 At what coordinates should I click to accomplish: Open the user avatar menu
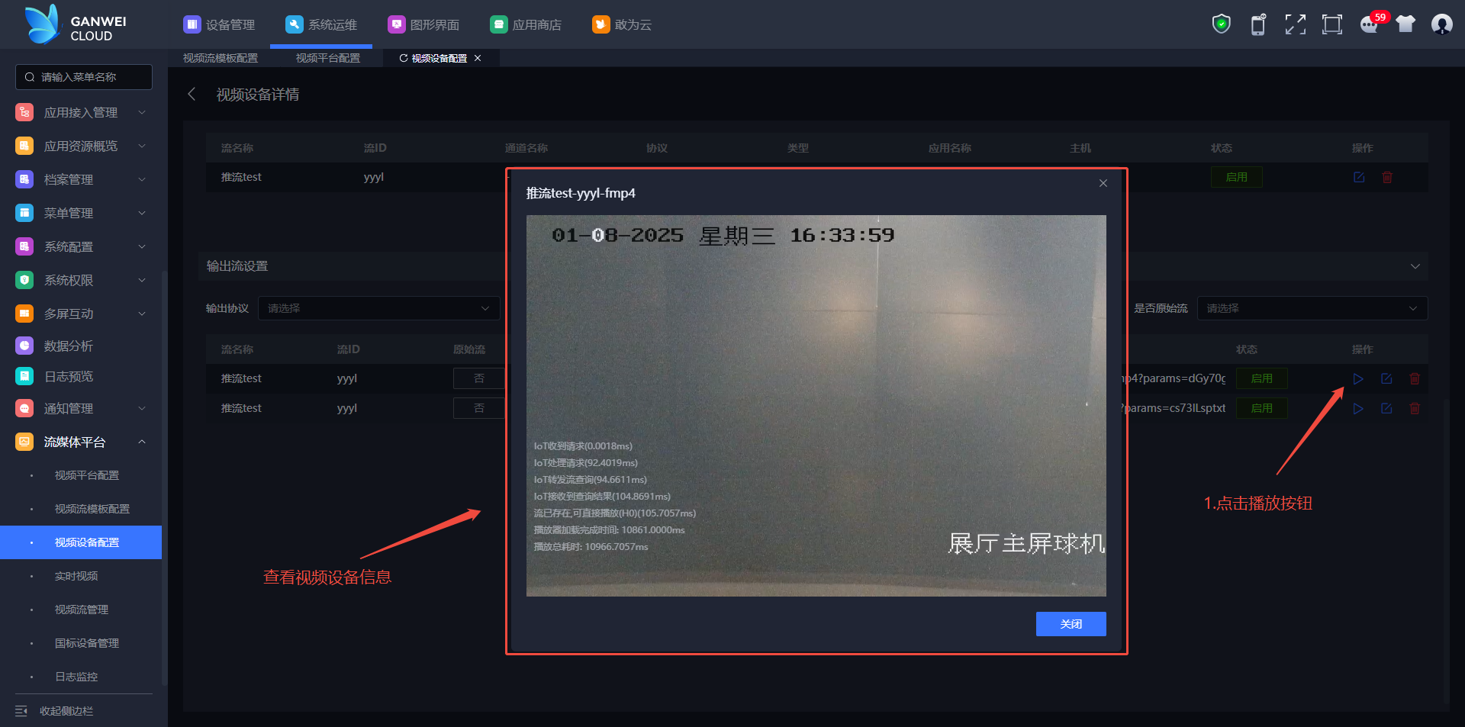1442,24
